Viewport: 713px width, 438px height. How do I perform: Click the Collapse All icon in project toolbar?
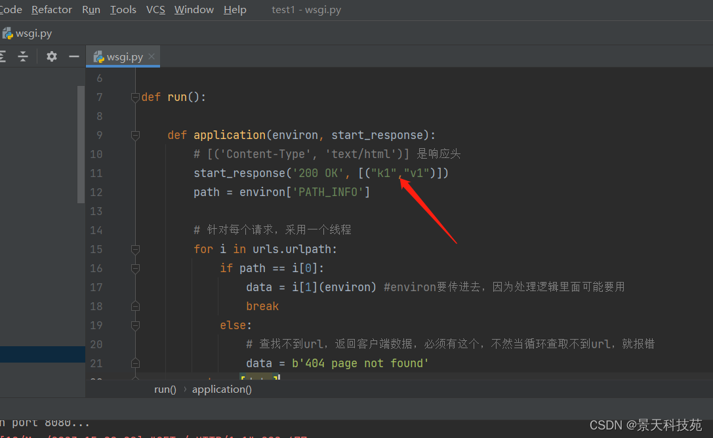(x=23, y=56)
